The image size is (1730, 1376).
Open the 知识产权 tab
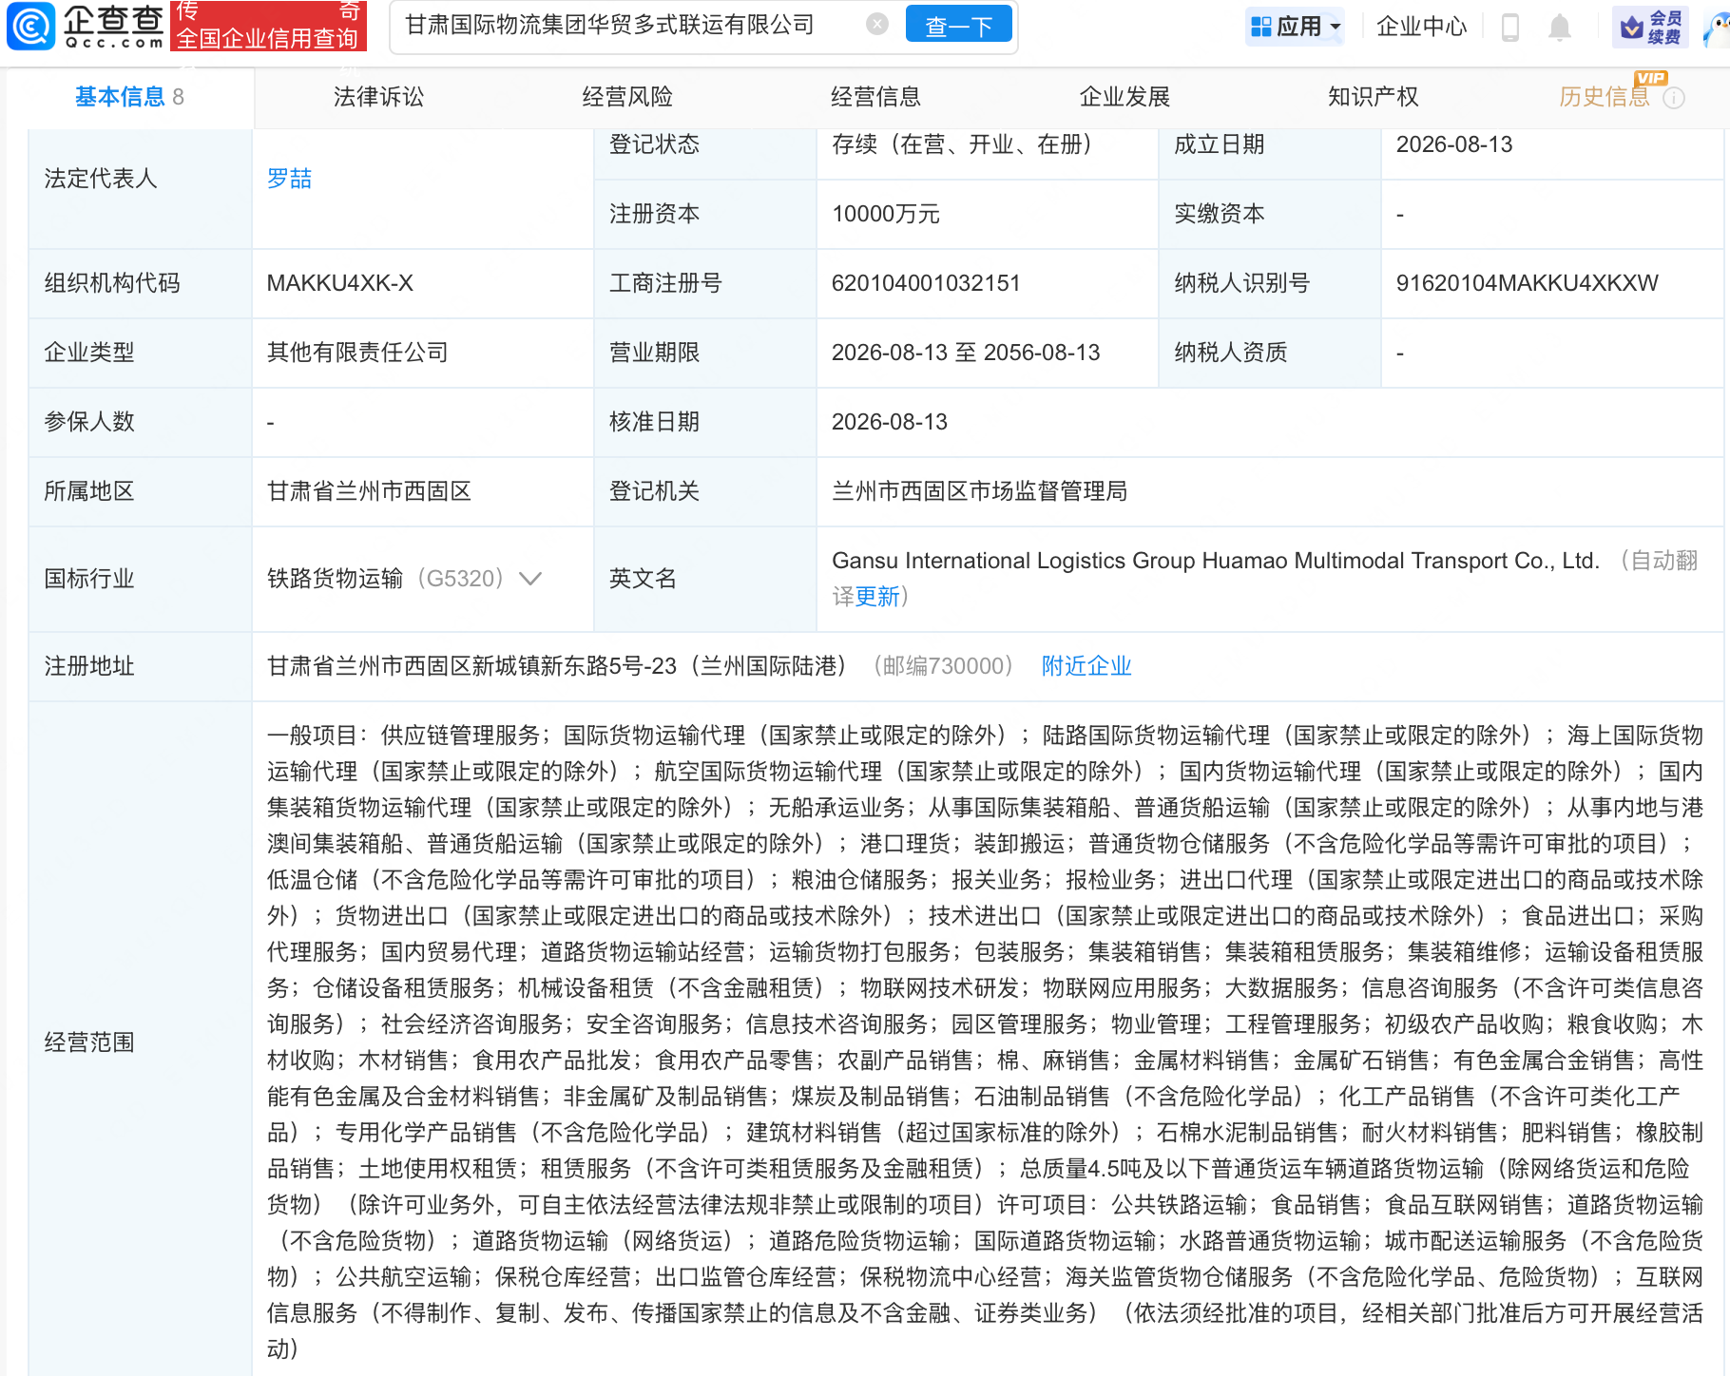point(1373,97)
